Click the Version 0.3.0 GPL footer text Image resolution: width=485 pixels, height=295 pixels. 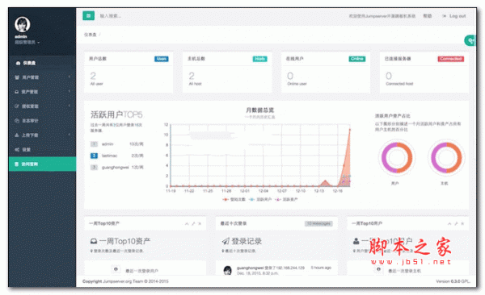pyautogui.click(x=453, y=281)
